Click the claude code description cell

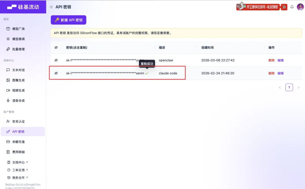168,73
